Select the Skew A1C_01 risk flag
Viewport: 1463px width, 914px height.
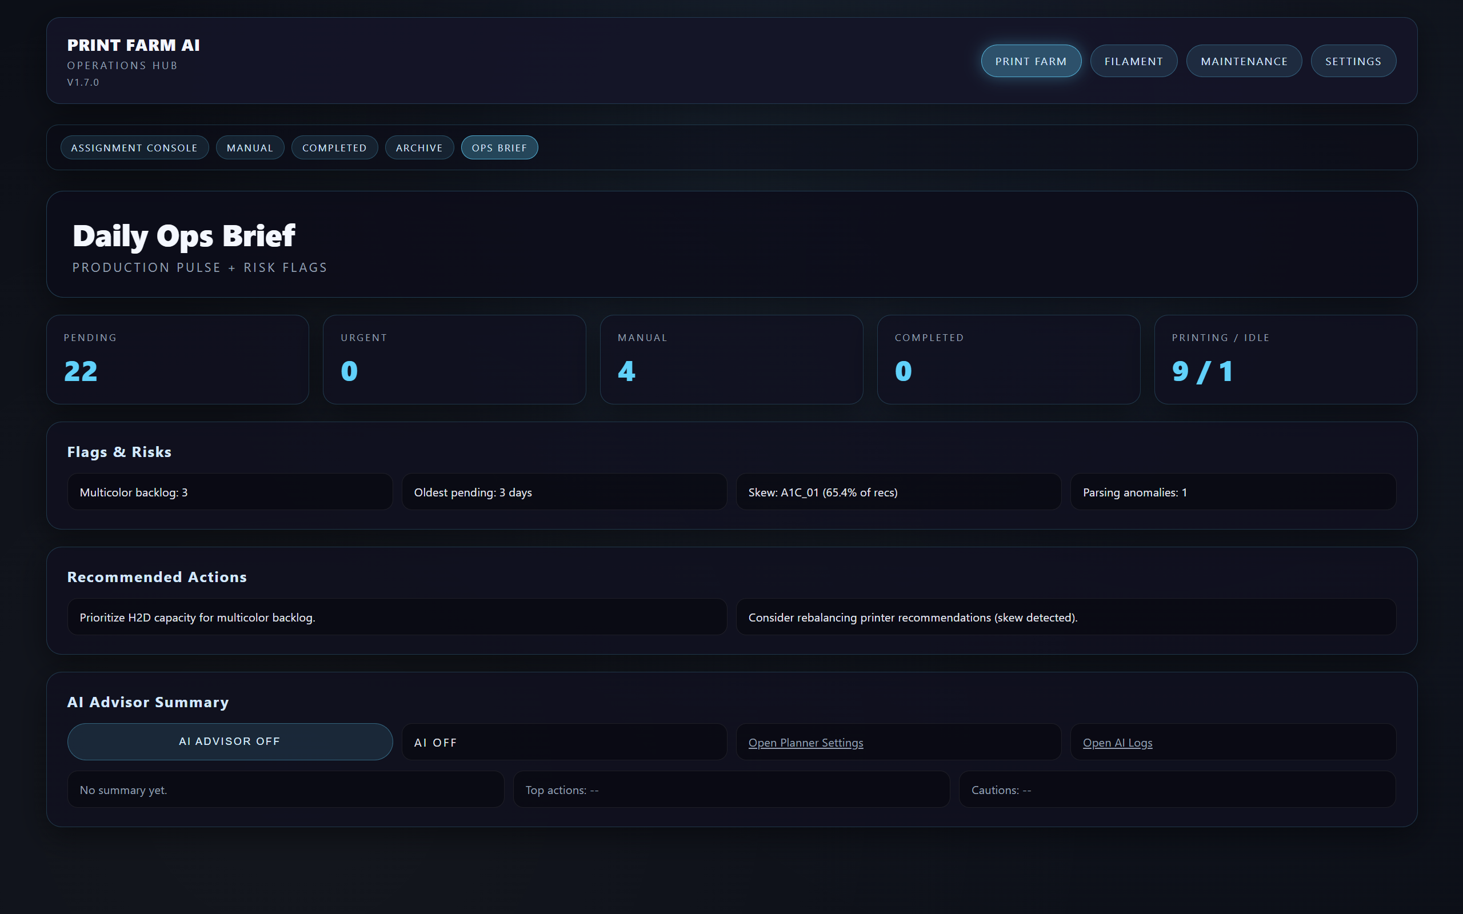(898, 491)
